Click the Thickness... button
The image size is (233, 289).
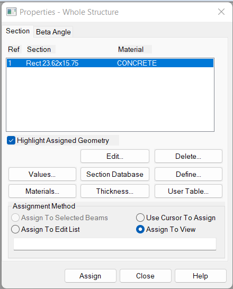click(x=115, y=191)
